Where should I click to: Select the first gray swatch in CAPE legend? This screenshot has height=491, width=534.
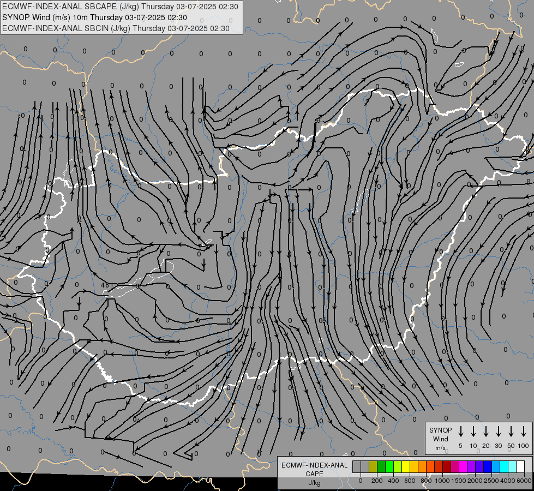(357, 467)
